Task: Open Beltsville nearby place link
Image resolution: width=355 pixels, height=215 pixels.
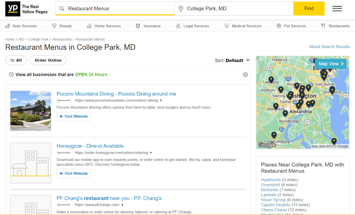Action: point(269,190)
